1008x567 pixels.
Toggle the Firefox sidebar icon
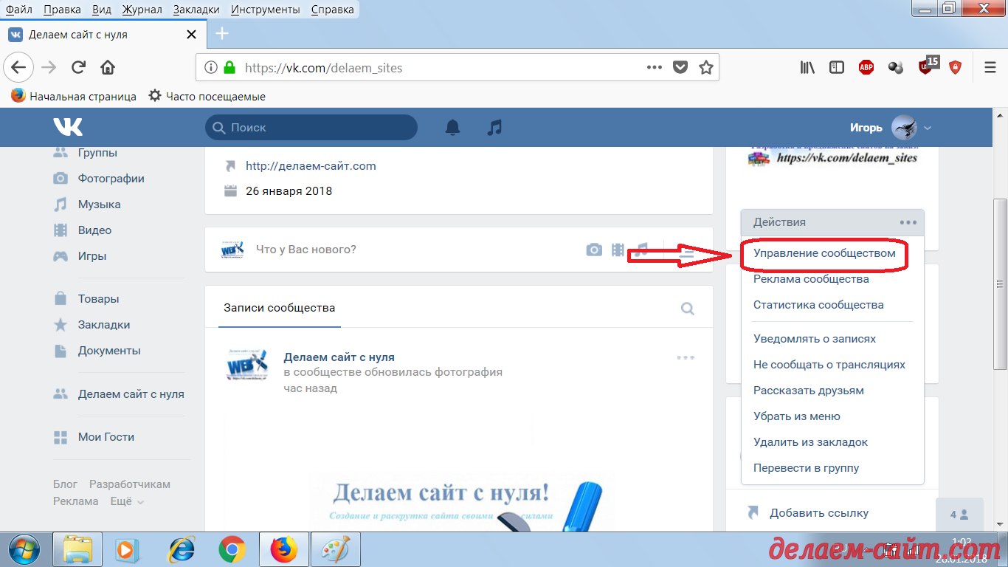click(836, 67)
